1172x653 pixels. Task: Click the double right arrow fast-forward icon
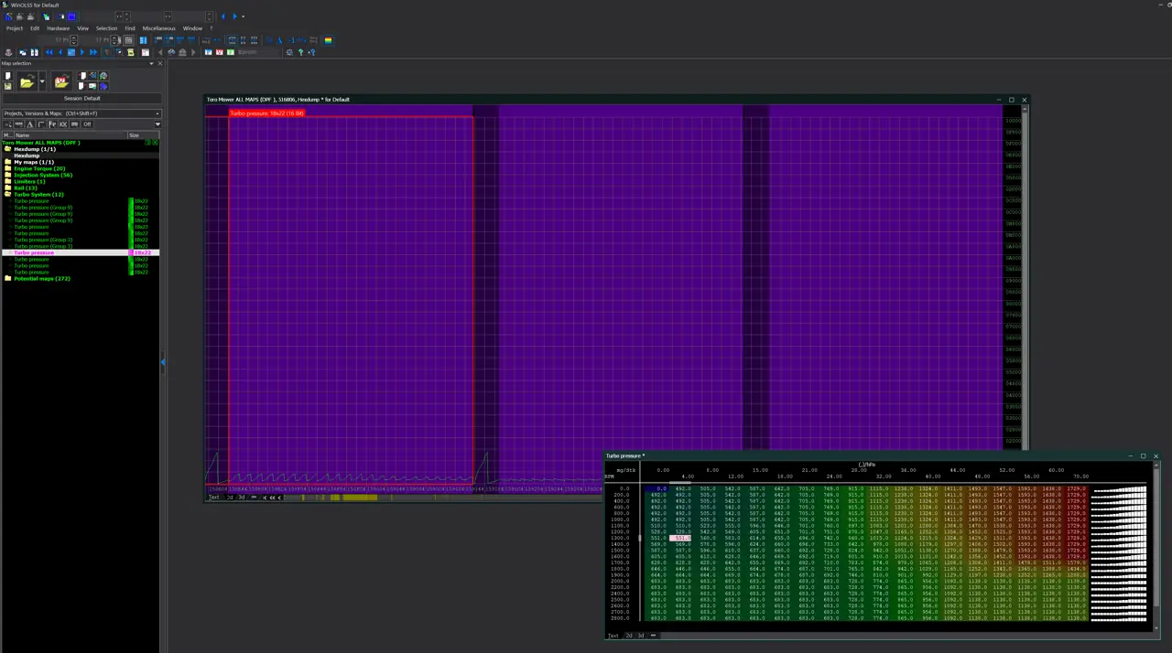(x=93, y=52)
